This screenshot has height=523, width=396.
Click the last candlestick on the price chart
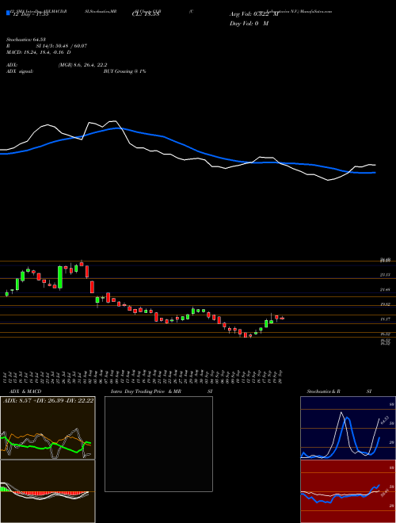[282, 319]
